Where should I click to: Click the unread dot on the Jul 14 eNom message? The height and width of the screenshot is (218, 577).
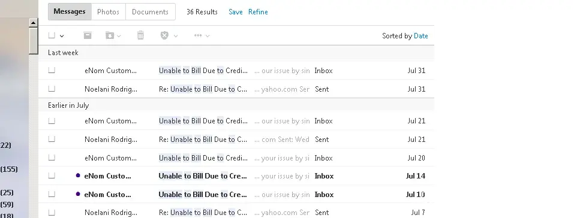(x=78, y=175)
